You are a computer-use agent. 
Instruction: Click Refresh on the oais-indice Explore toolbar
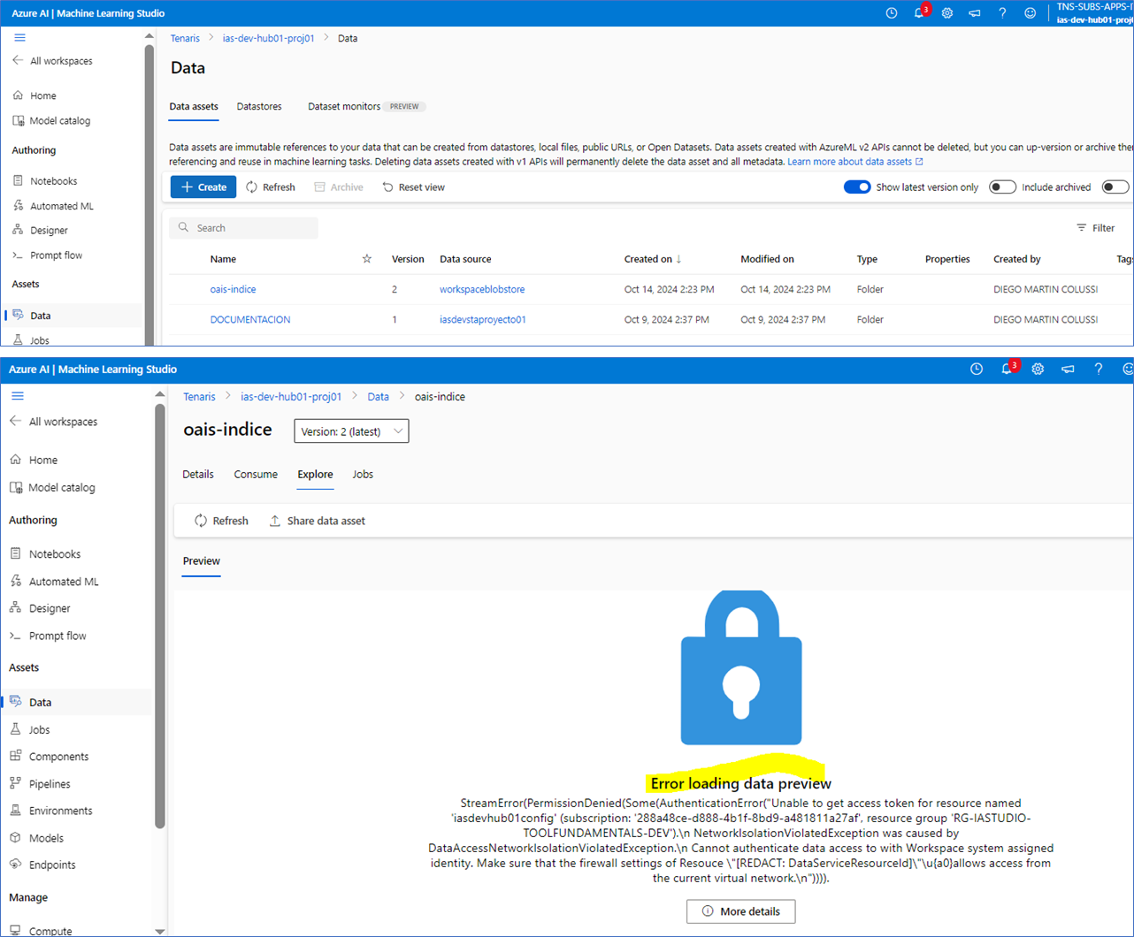[221, 521]
